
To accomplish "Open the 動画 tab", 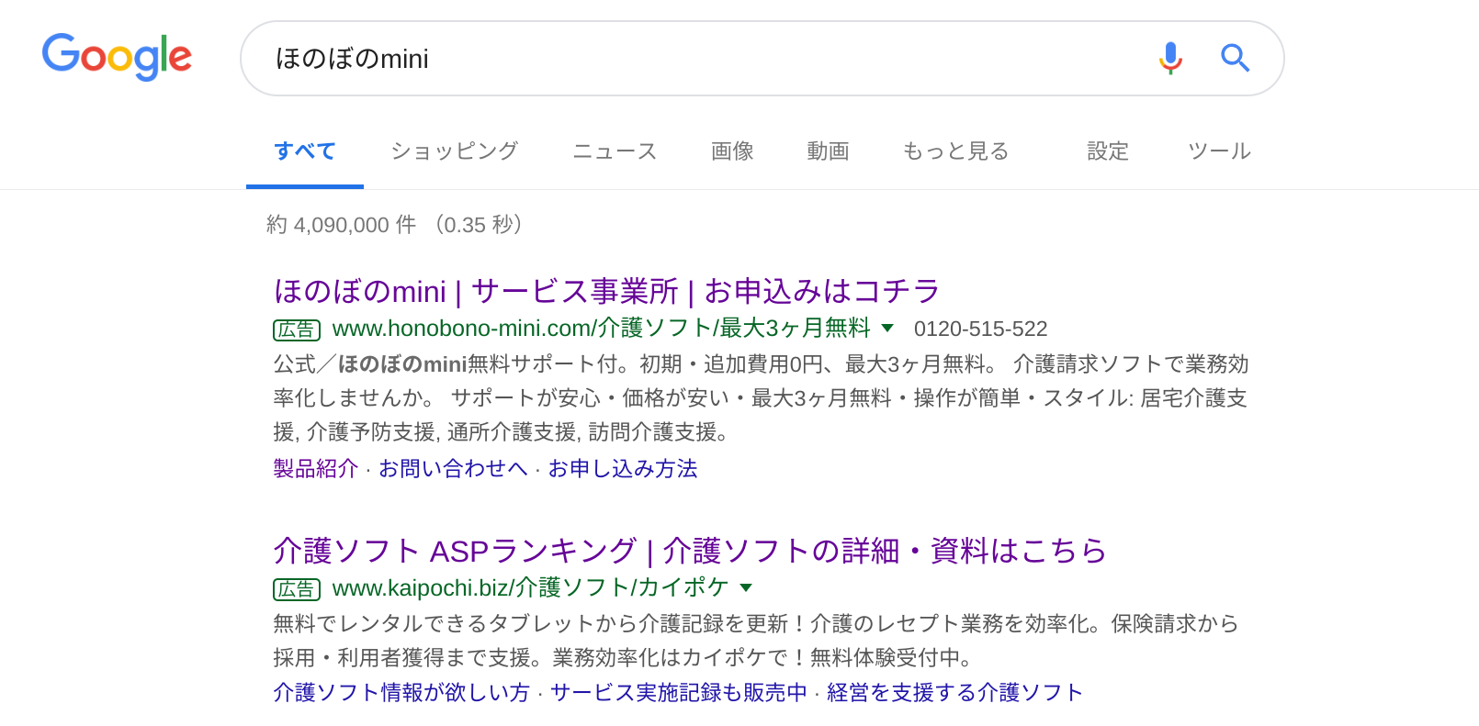I will coord(828,151).
